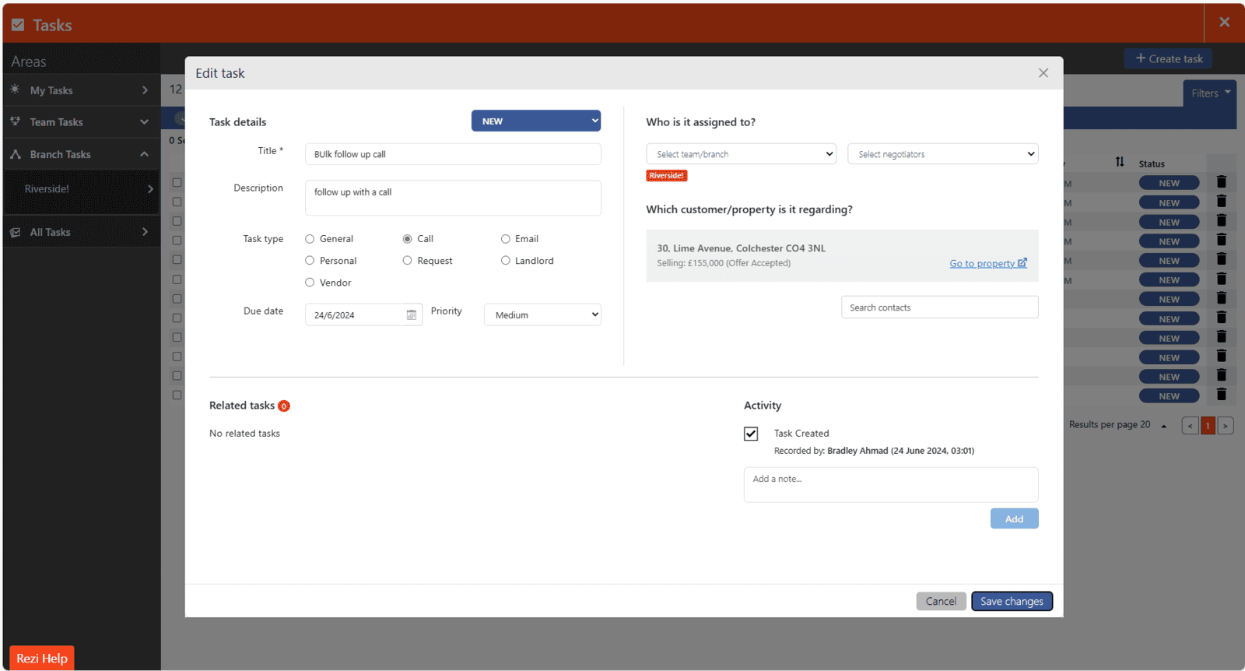Screen dimensions: 1245x671
Task: Click the Branch Tasks icon in sidebar
Action: click(x=15, y=154)
